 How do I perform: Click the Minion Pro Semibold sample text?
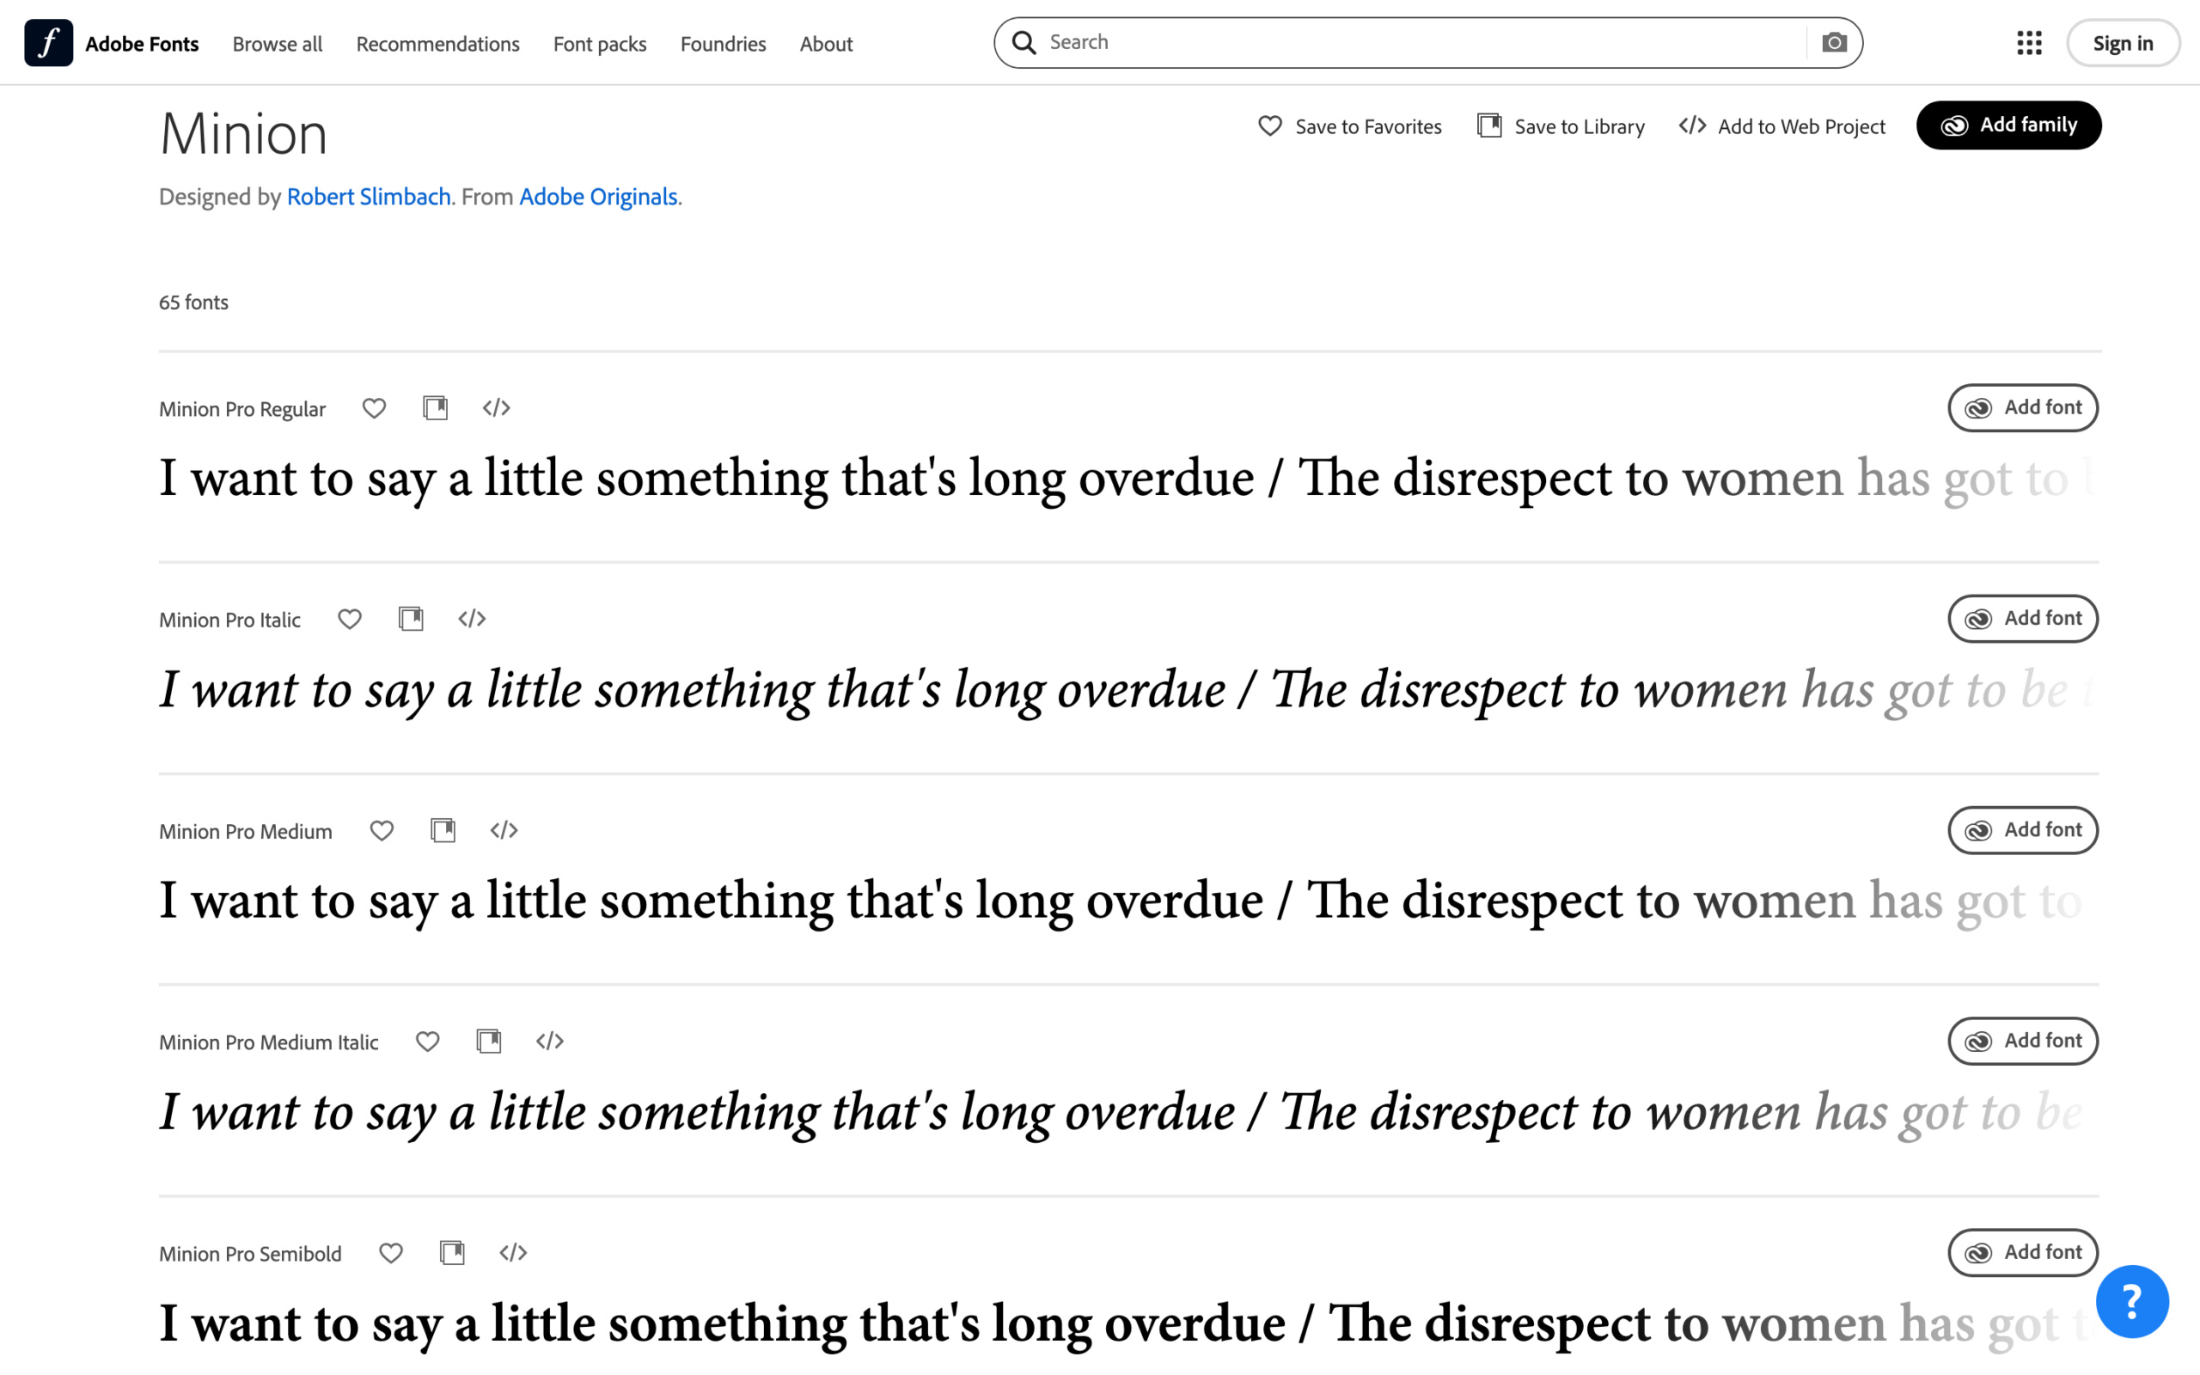[1128, 1324]
